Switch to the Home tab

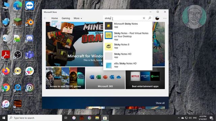coord(55,18)
